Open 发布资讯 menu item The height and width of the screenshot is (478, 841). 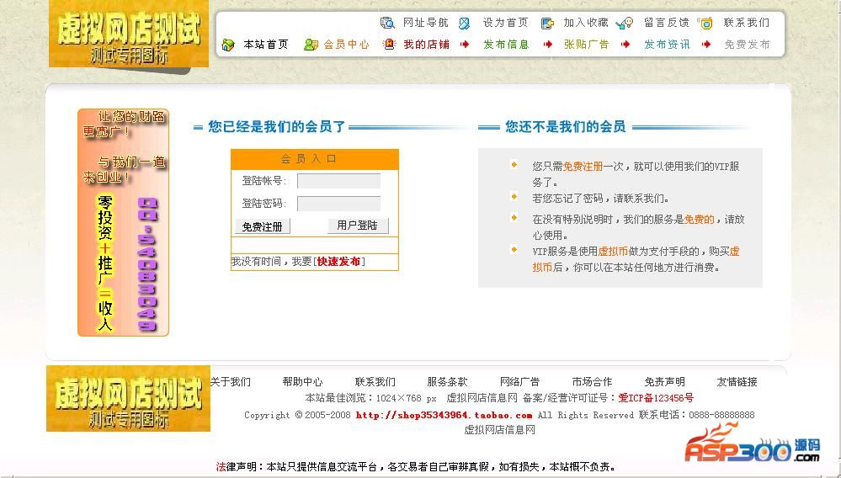point(667,45)
